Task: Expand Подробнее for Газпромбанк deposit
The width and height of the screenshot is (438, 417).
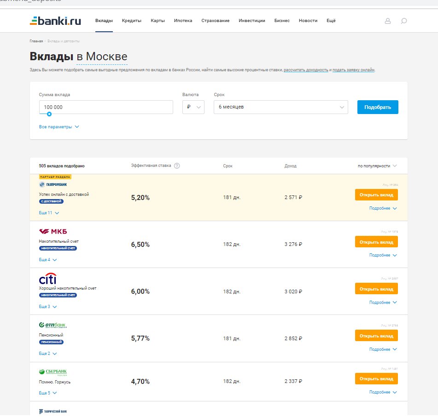Action: 383,208
